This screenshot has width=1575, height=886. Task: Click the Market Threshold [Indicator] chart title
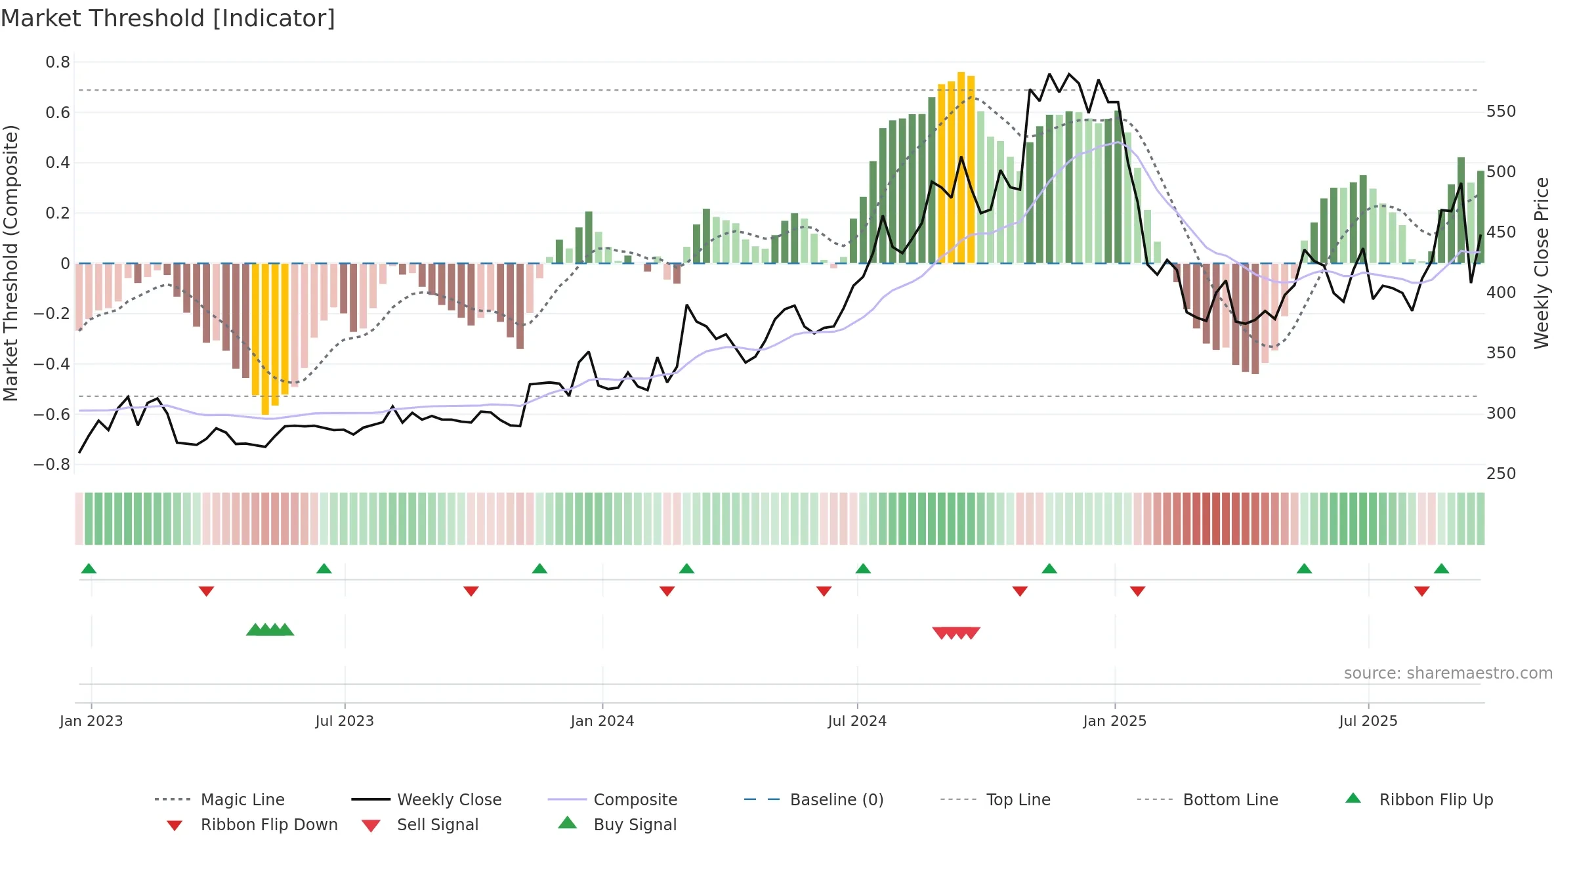(x=168, y=18)
